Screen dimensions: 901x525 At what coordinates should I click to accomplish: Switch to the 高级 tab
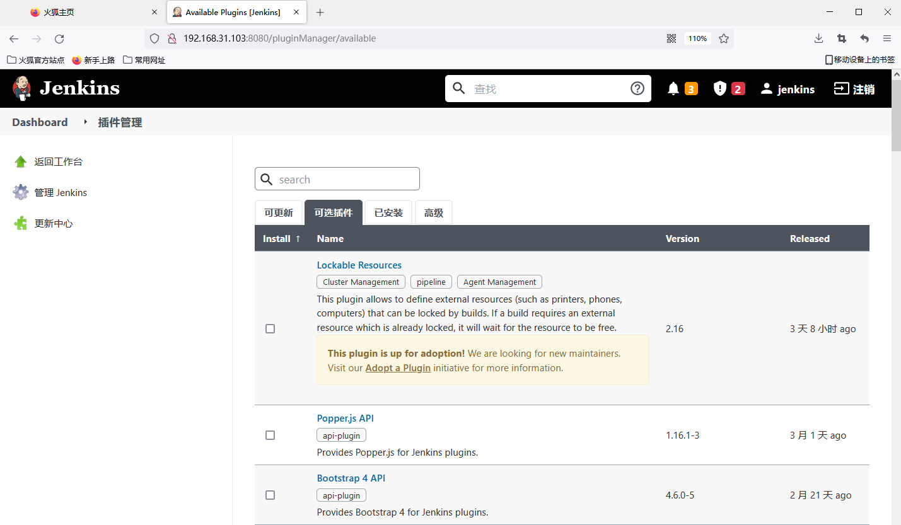(x=434, y=213)
